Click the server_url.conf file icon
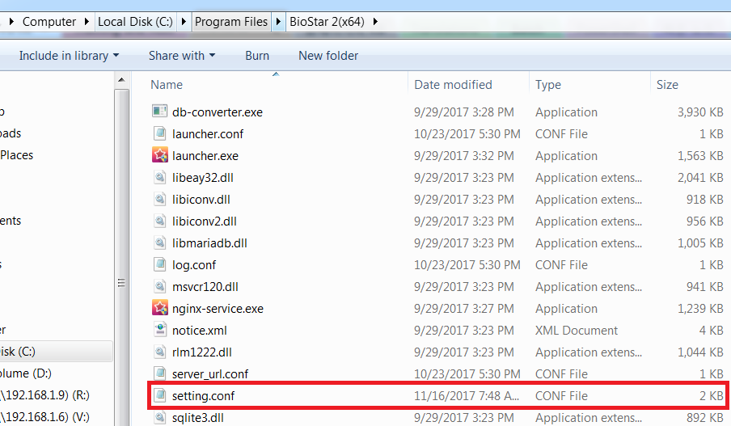Viewport: 731px width, 426px height. [x=159, y=373]
